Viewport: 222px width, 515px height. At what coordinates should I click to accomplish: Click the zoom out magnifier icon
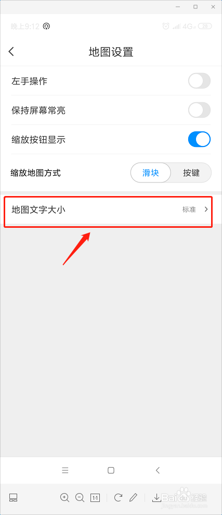pos(80,498)
